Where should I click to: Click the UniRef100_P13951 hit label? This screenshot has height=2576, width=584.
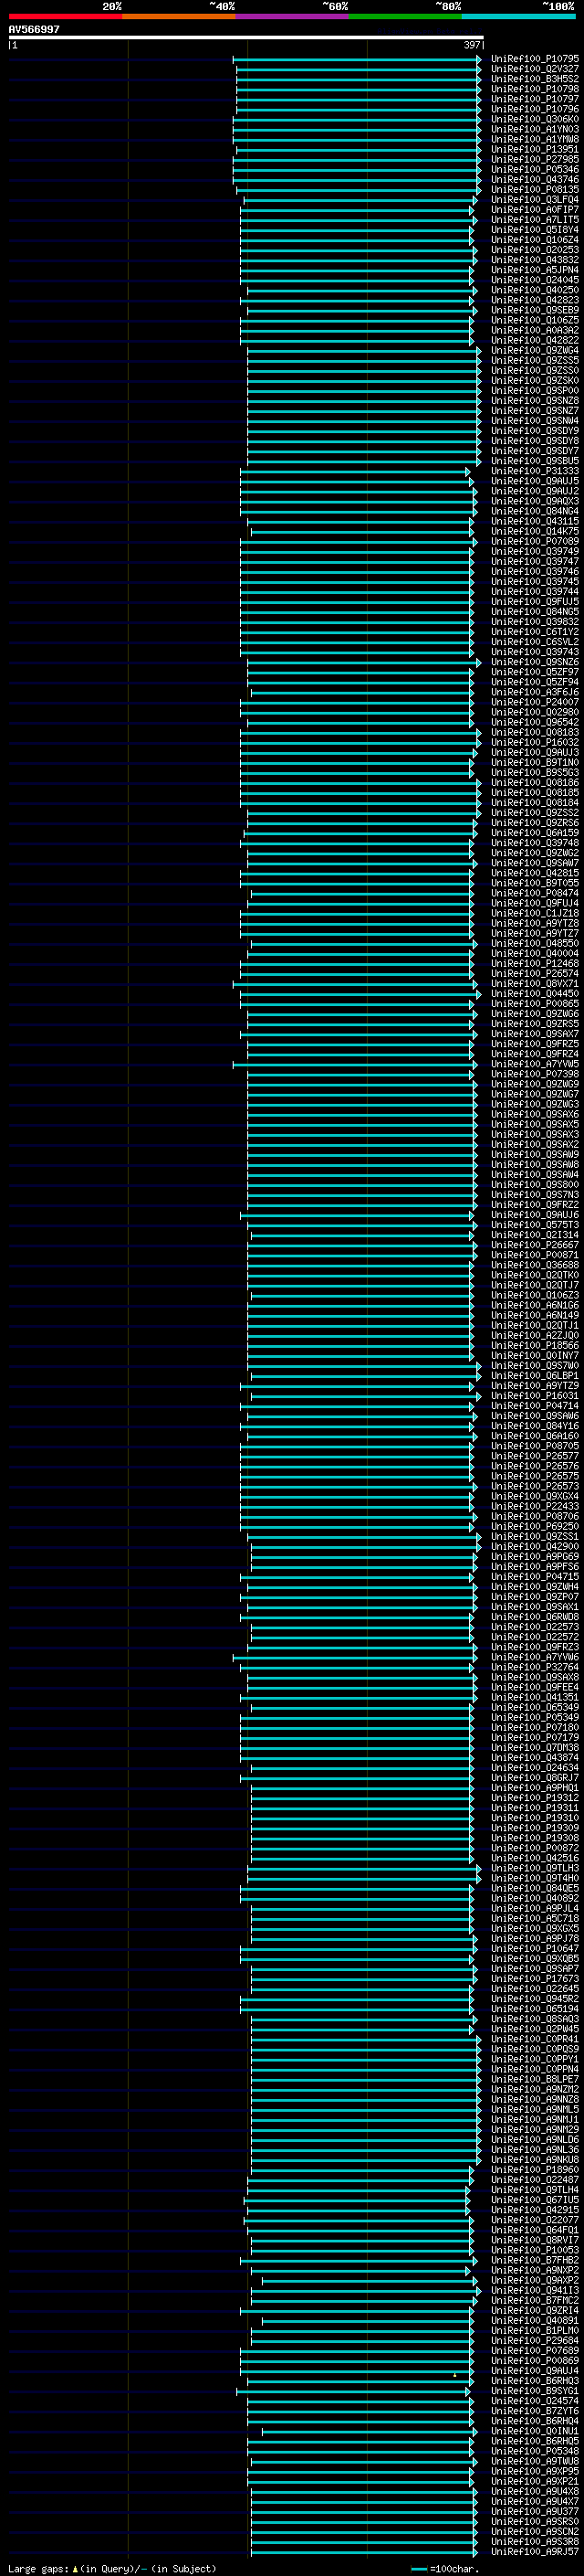pyautogui.click(x=535, y=149)
